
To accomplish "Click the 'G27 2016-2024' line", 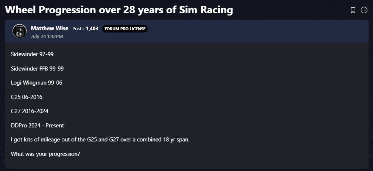I will [30, 111].
